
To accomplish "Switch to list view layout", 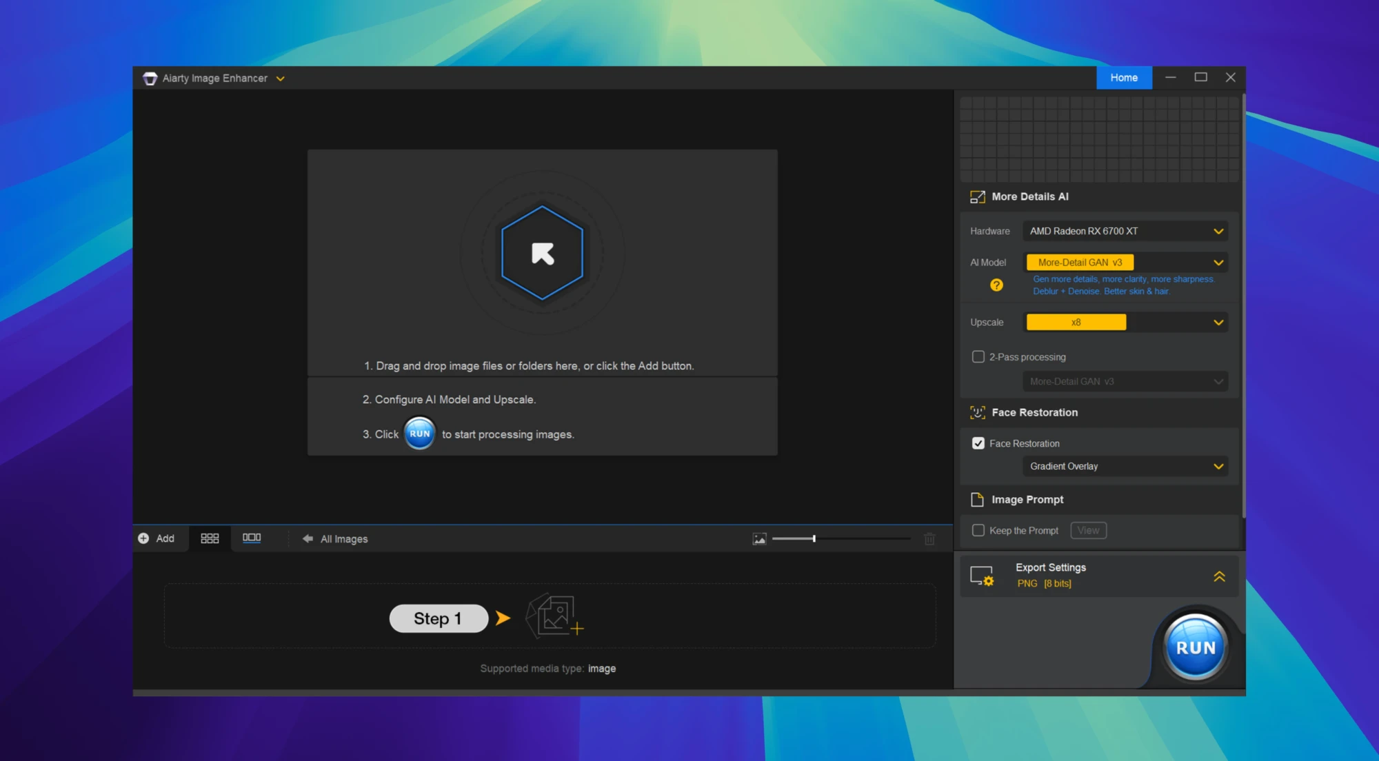I will point(252,538).
